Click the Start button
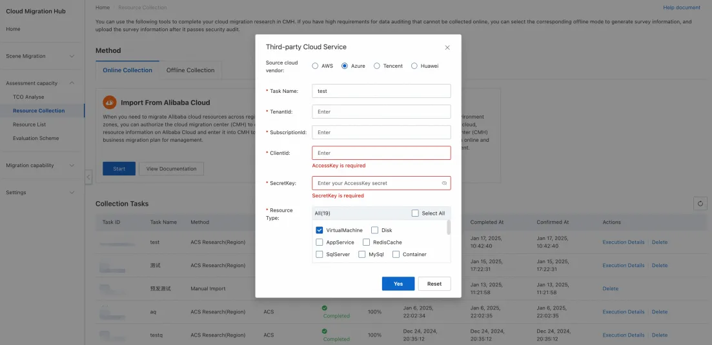712x345 pixels. click(x=119, y=169)
